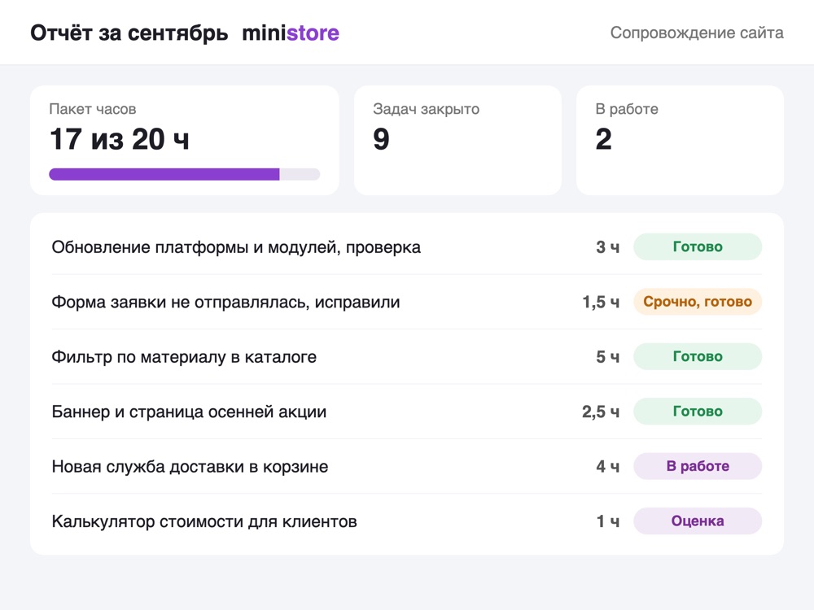Click the 'В работе' card label
This screenshot has width=814, height=610.
(627, 109)
